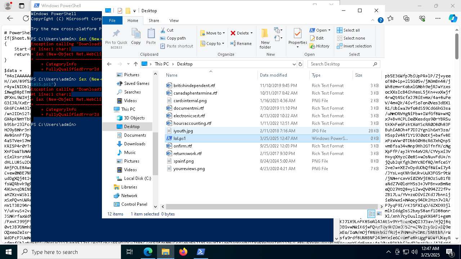Click the Rename button
This screenshot has height=259, width=461.
click(x=241, y=44)
